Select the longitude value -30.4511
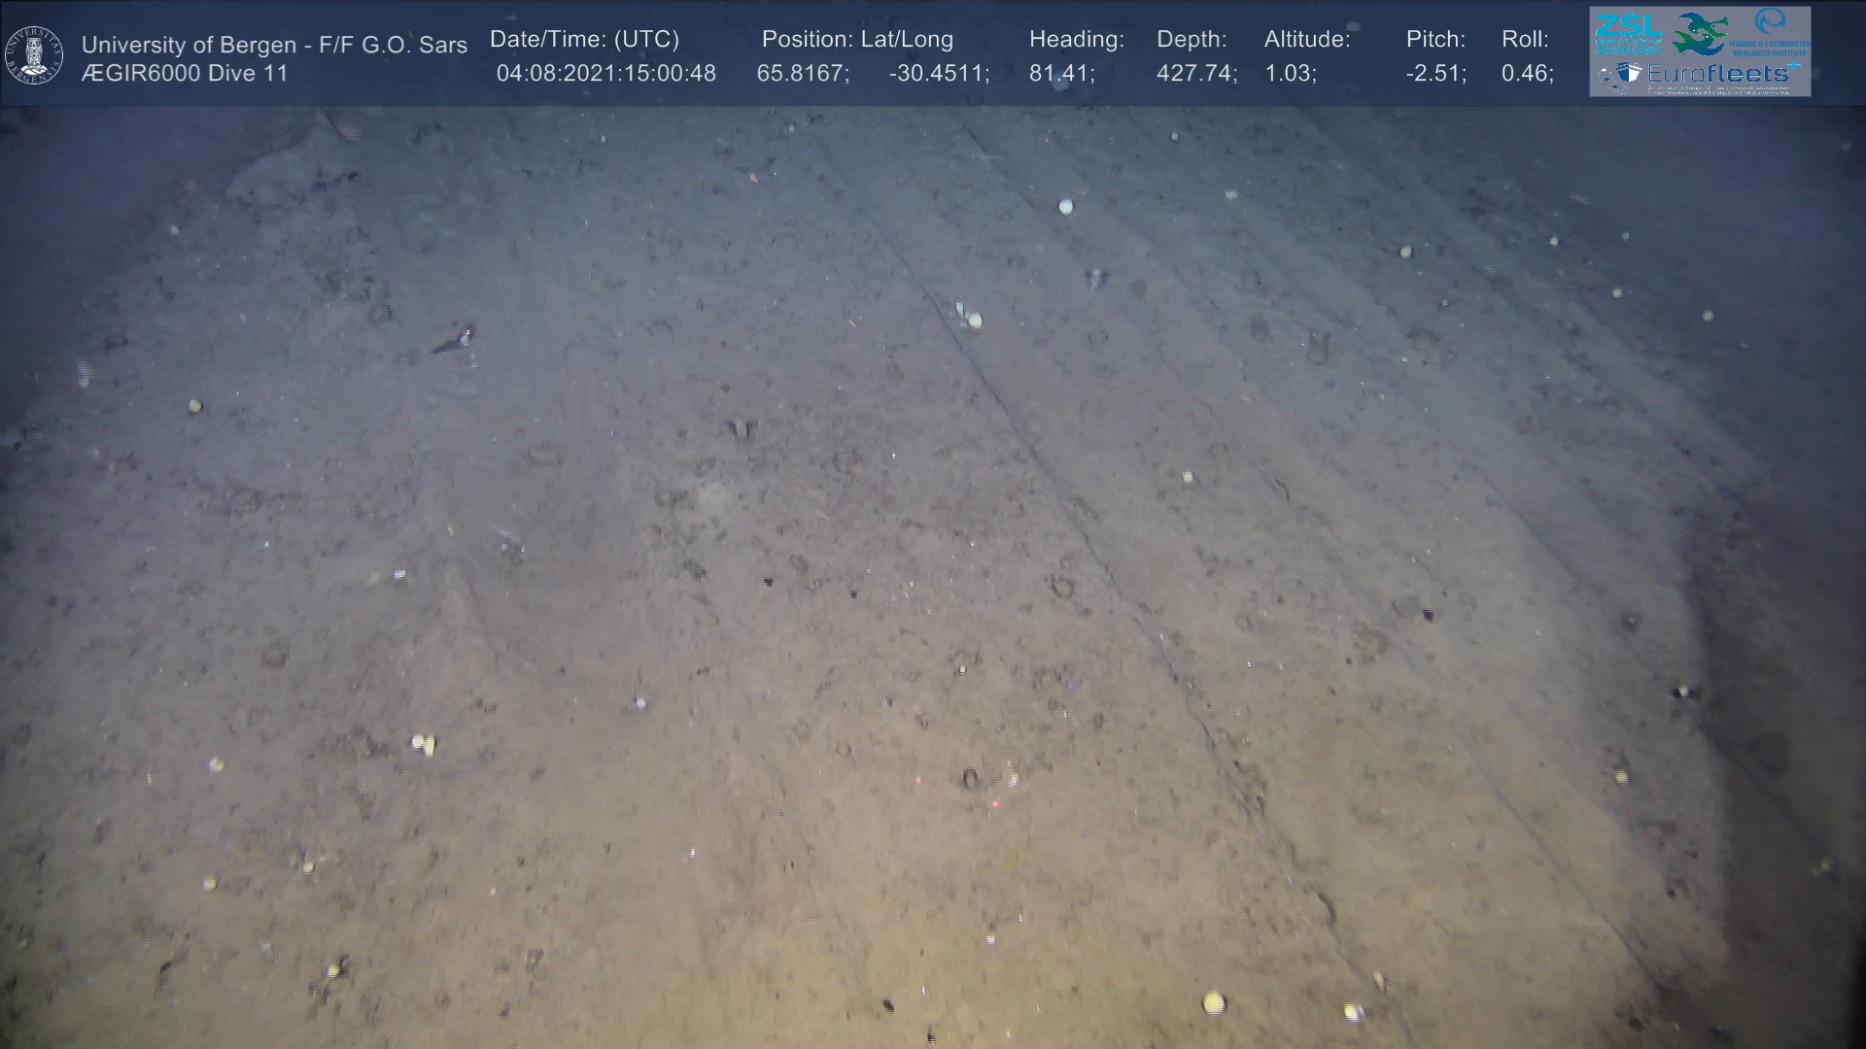1866x1049 pixels. [937, 73]
